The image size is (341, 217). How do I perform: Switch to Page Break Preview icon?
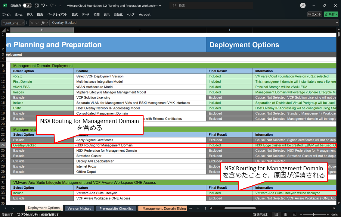click(294, 215)
